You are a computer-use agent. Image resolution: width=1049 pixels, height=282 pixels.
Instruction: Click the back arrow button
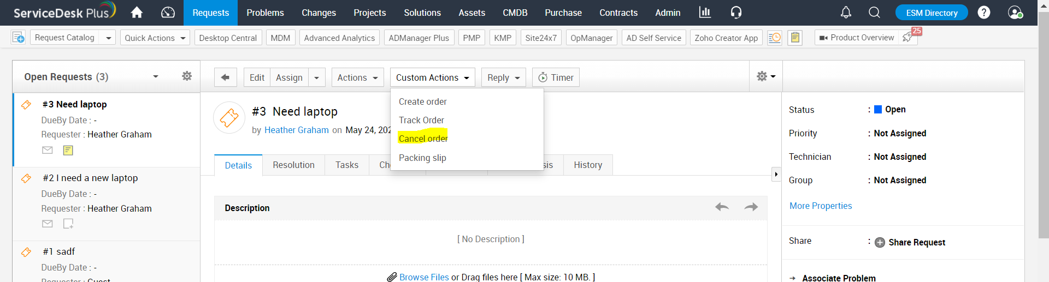(x=225, y=77)
